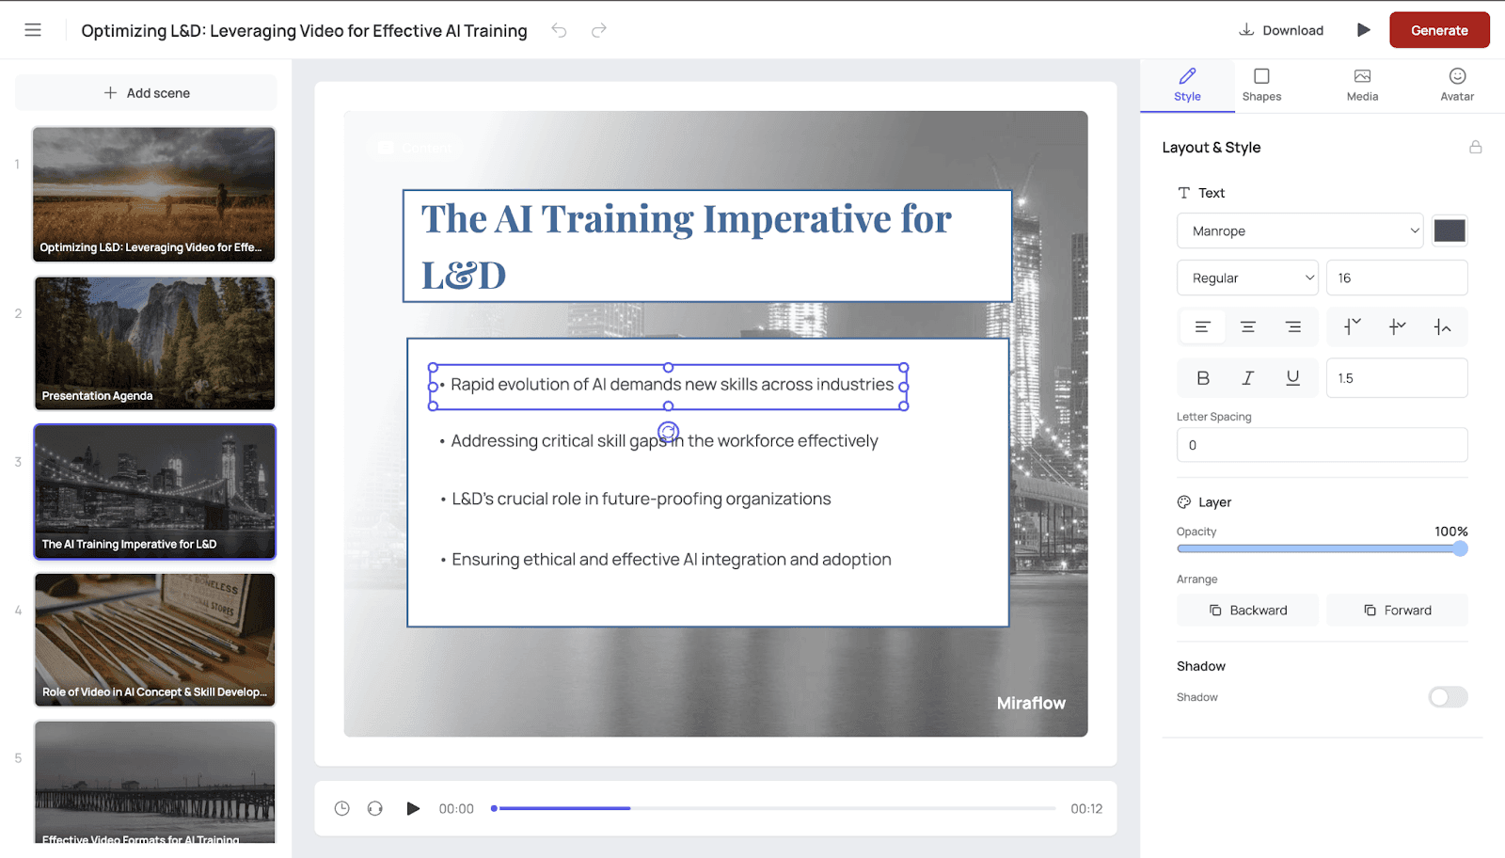Switch to the Media tab
Image resolution: width=1505 pixels, height=858 pixels.
point(1361,85)
